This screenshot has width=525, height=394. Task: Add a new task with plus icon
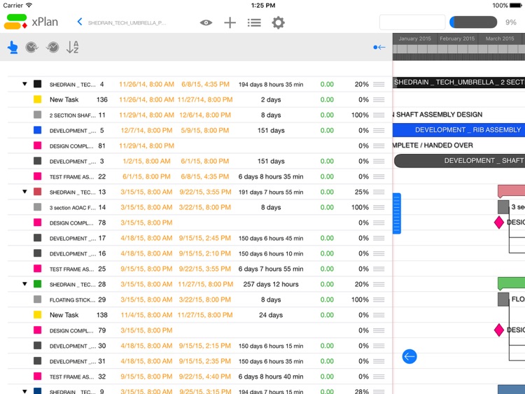pos(230,23)
